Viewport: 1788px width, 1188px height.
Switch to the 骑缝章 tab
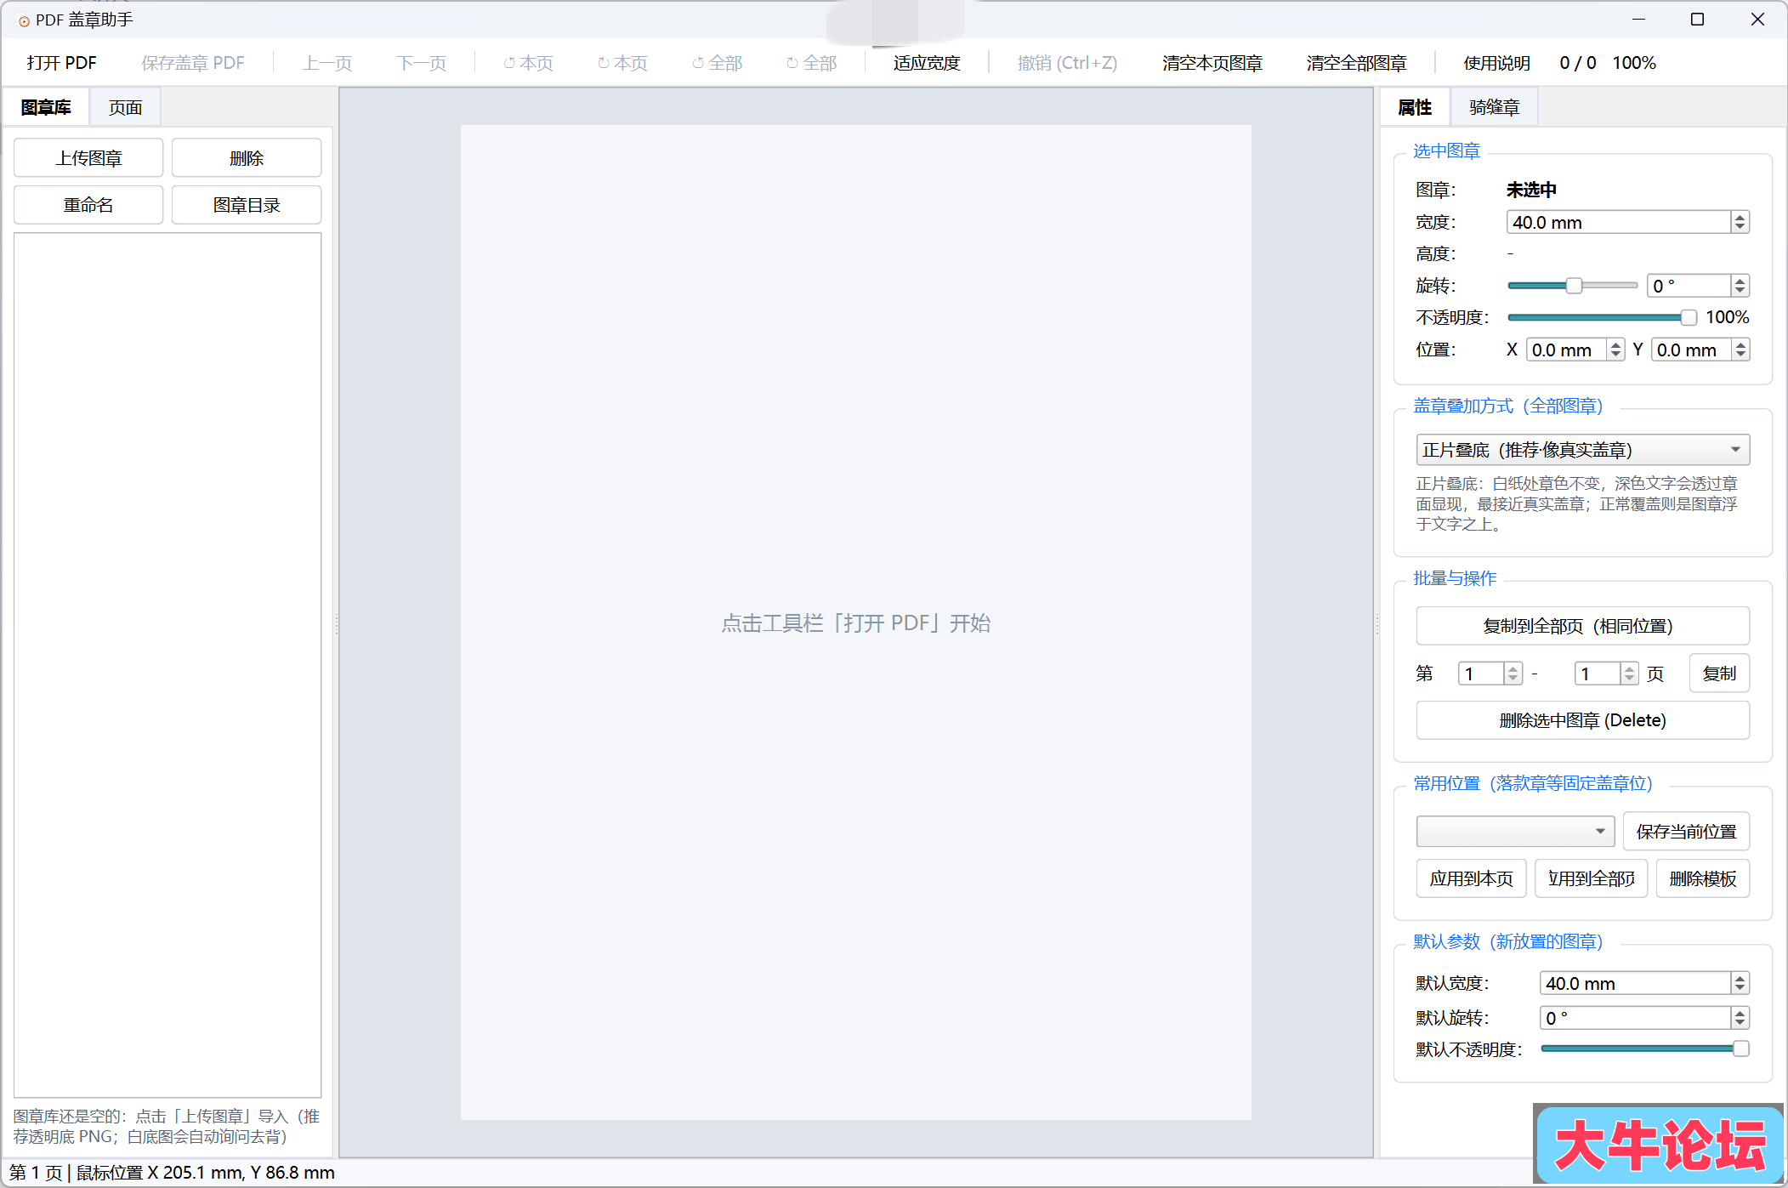tap(1494, 108)
